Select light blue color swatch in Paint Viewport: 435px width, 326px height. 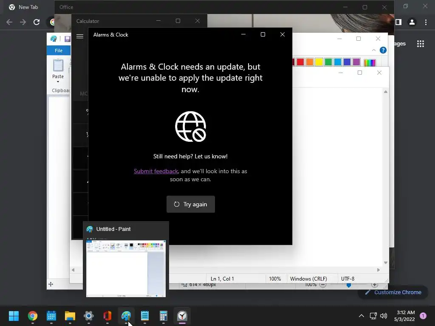(338, 62)
